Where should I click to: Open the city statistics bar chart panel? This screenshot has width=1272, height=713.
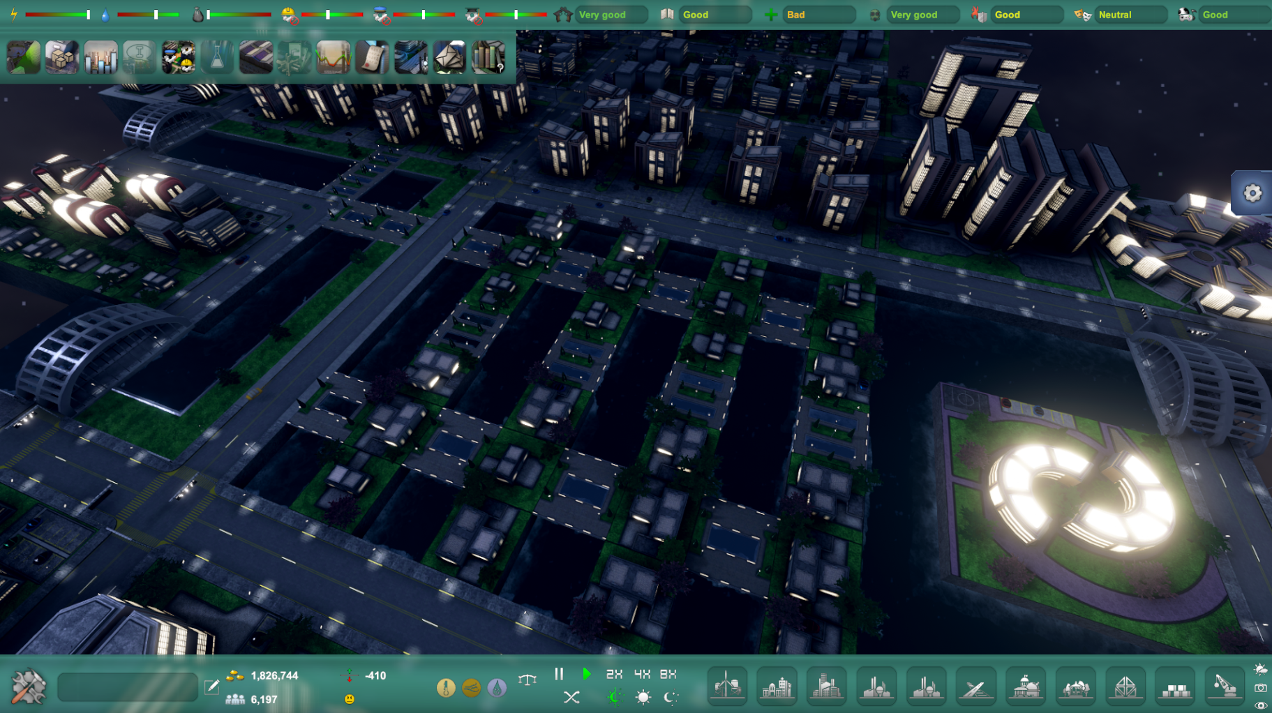pyautogui.click(x=101, y=57)
